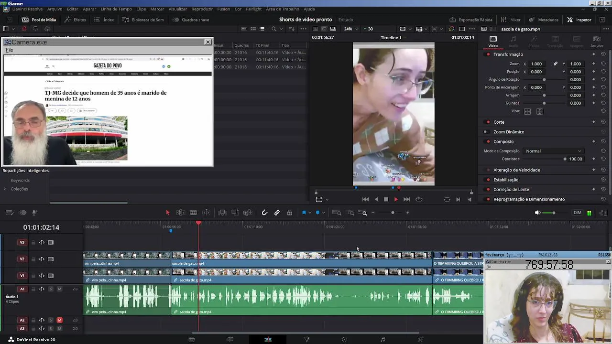Switch to the inspector Arquivo tab

tap(597, 42)
